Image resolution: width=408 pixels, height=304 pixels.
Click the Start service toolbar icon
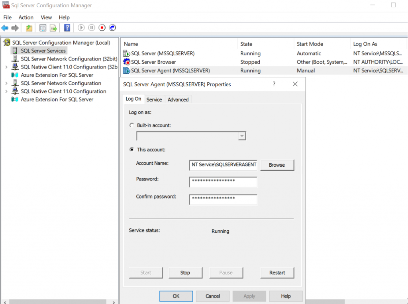(x=80, y=27)
